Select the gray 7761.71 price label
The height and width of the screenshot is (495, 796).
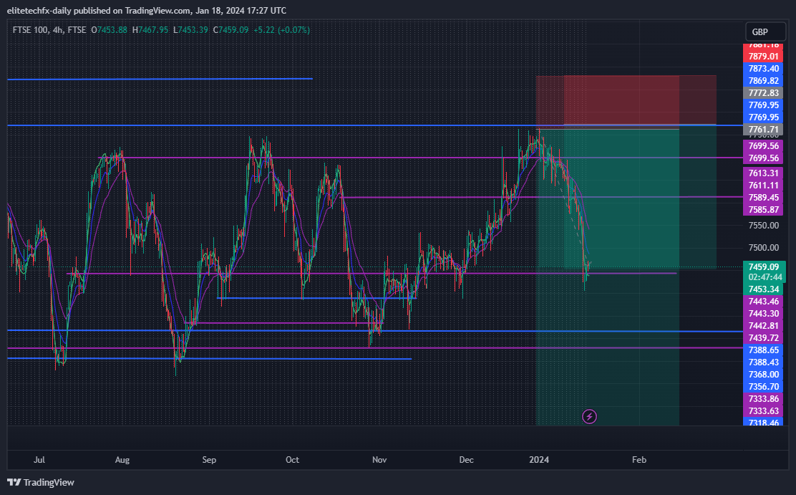click(763, 130)
